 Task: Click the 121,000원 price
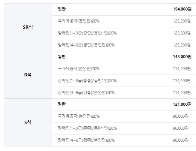coord(182,104)
